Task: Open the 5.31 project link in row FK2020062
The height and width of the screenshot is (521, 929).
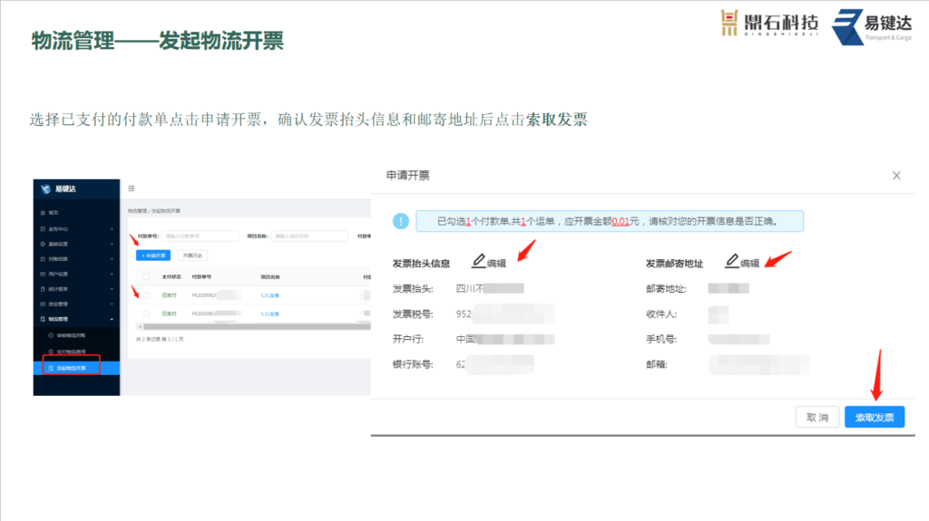Action: pyautogui.click(x=269, y=295)
